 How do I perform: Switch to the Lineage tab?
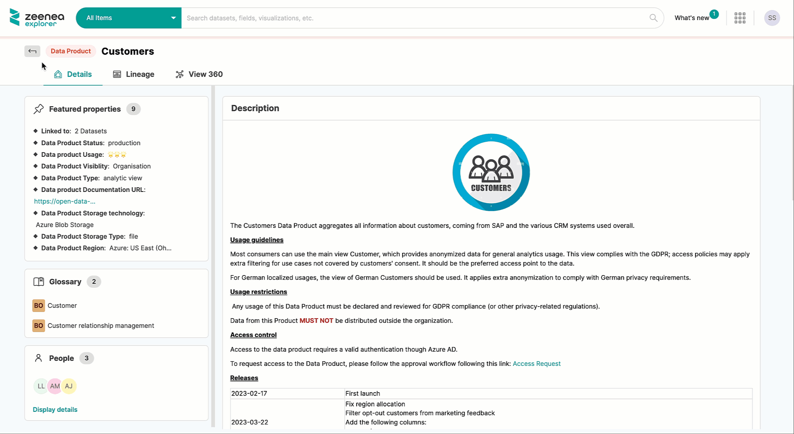pyautogui.click(x=140, y=74)
